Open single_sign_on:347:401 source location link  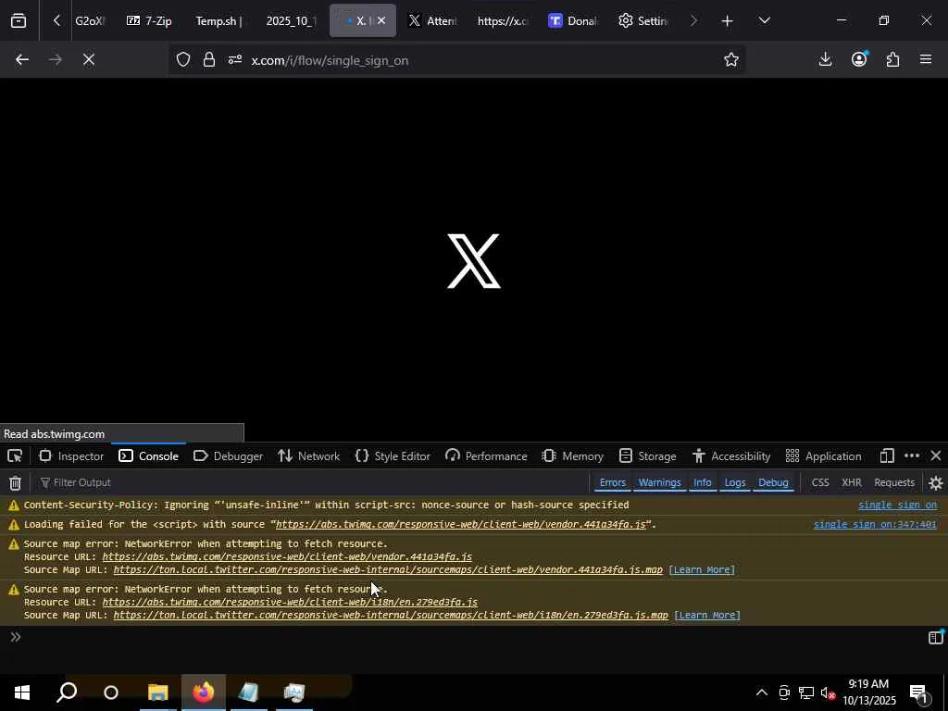pos(875,524)
